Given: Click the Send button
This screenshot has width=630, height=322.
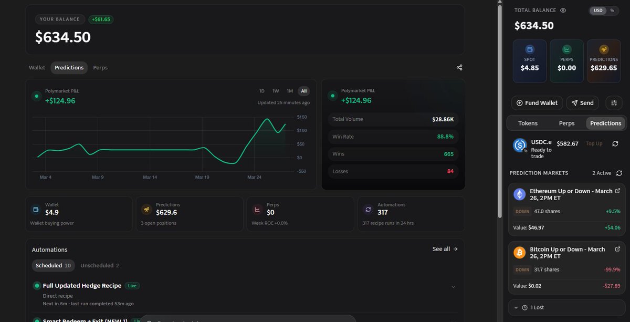Looking at the screenshot, I should click(582, 103).
